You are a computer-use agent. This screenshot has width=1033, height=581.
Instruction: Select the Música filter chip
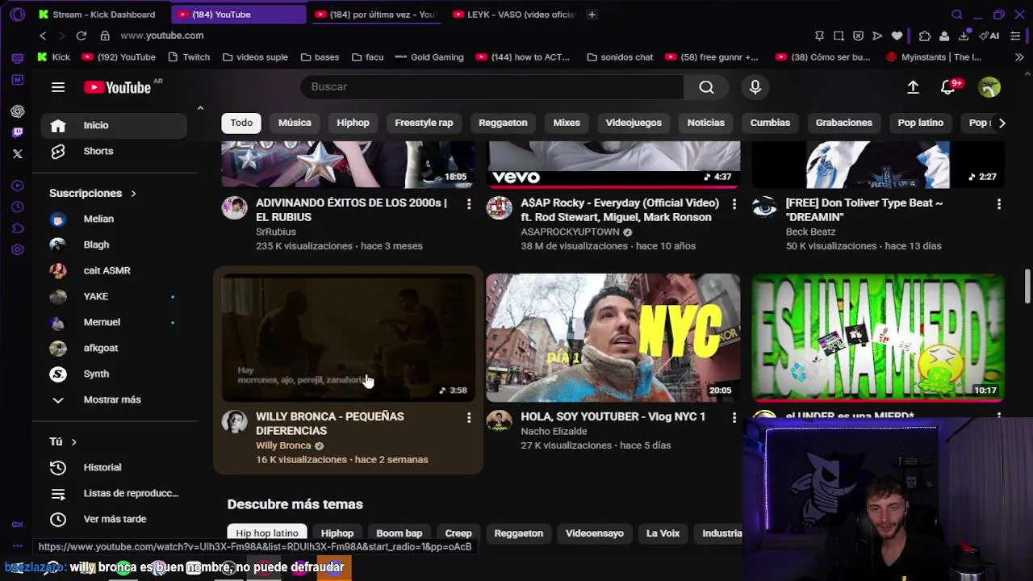pyautogui.click(x=295, y=123)
